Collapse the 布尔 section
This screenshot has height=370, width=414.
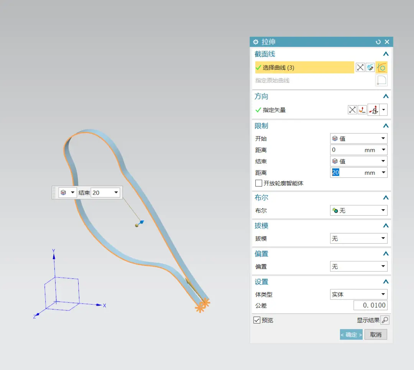[386, 198]
